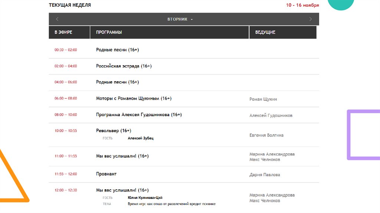380x213 pixels.
Task: Open Мы вас услышали! at 11:00
Action: coord(122,156)
